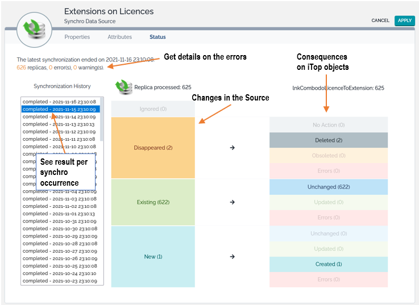Switch to the Attributes tab
This screenshot has width=419, height=305.
pyautogui.click(x=119, y=37)
